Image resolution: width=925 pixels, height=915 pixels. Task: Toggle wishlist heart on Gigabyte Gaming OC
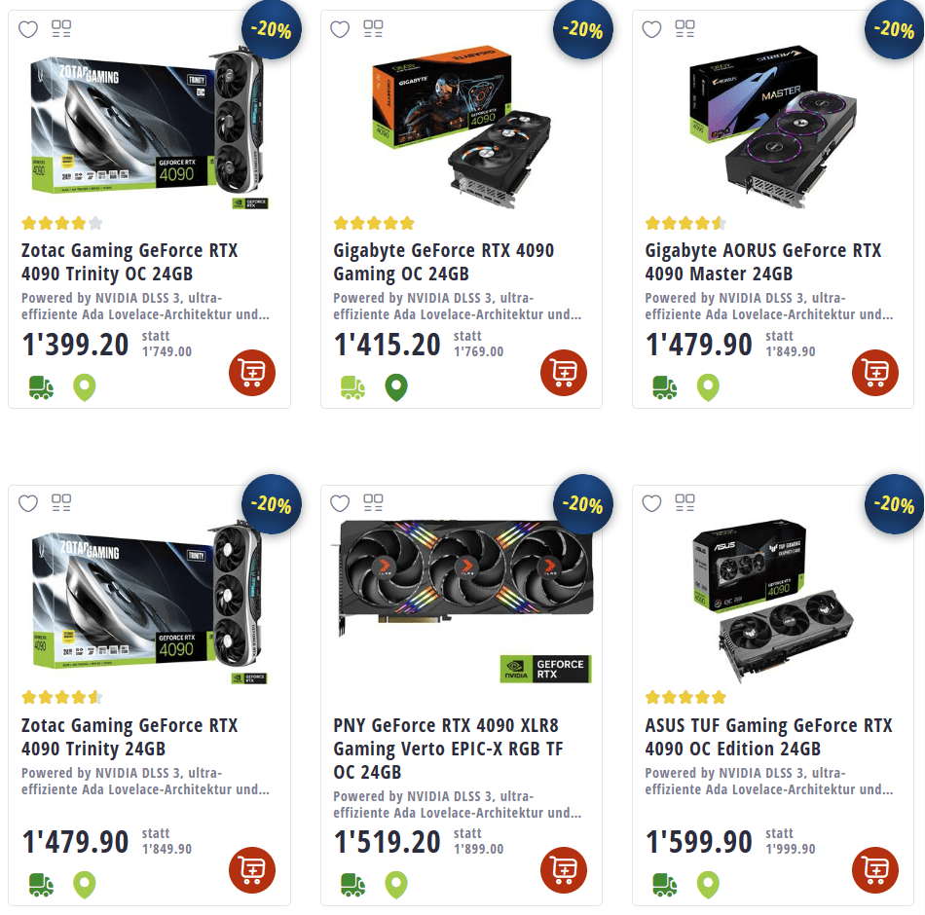pos(340,29)
